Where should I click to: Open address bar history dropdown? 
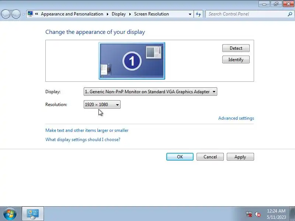click(x=190, y=14)
